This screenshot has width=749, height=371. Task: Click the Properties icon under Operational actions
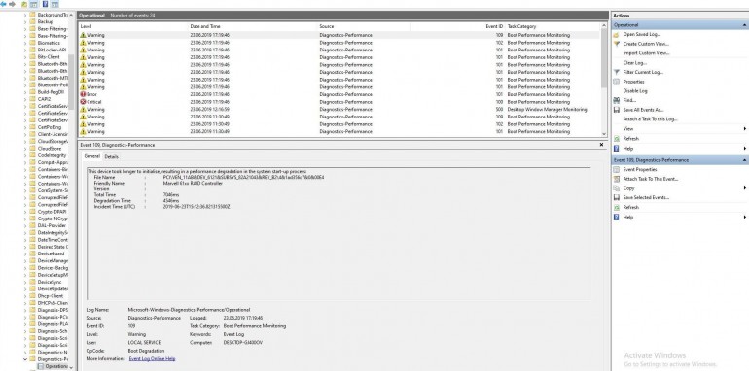(x=616, y=82)
